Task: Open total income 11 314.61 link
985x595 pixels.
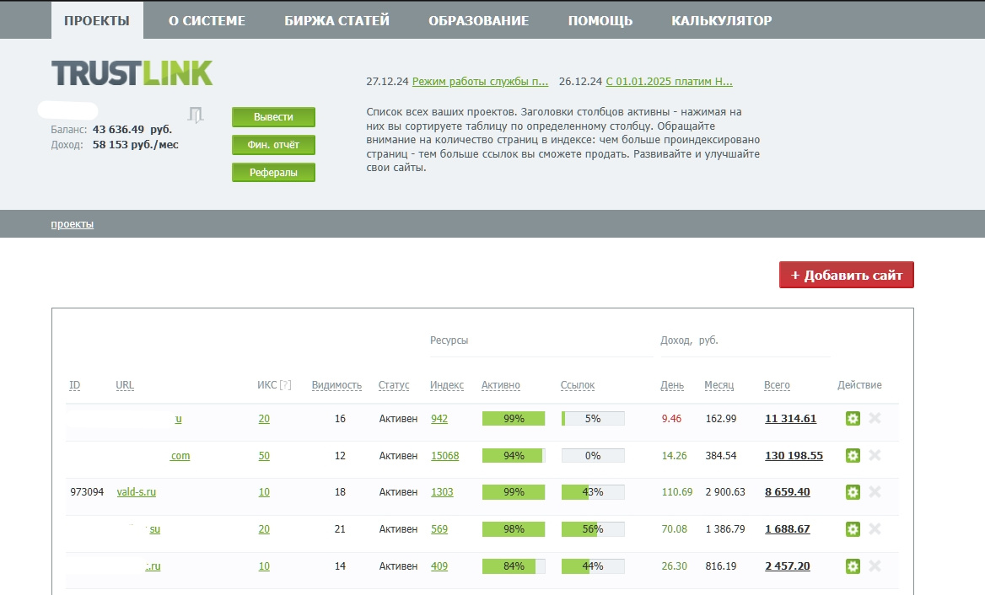Action: point(790,419)
